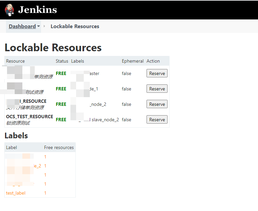Expand the breadcrumb separator chevron before Lockable Resources
The height and width of the screenshot is (211, 258).
pos(44,26)
